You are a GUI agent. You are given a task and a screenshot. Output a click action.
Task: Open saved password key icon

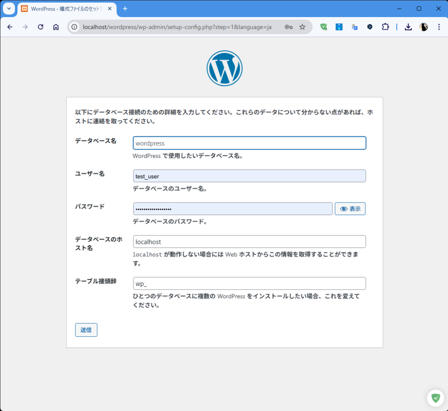[x=288, y=27]
